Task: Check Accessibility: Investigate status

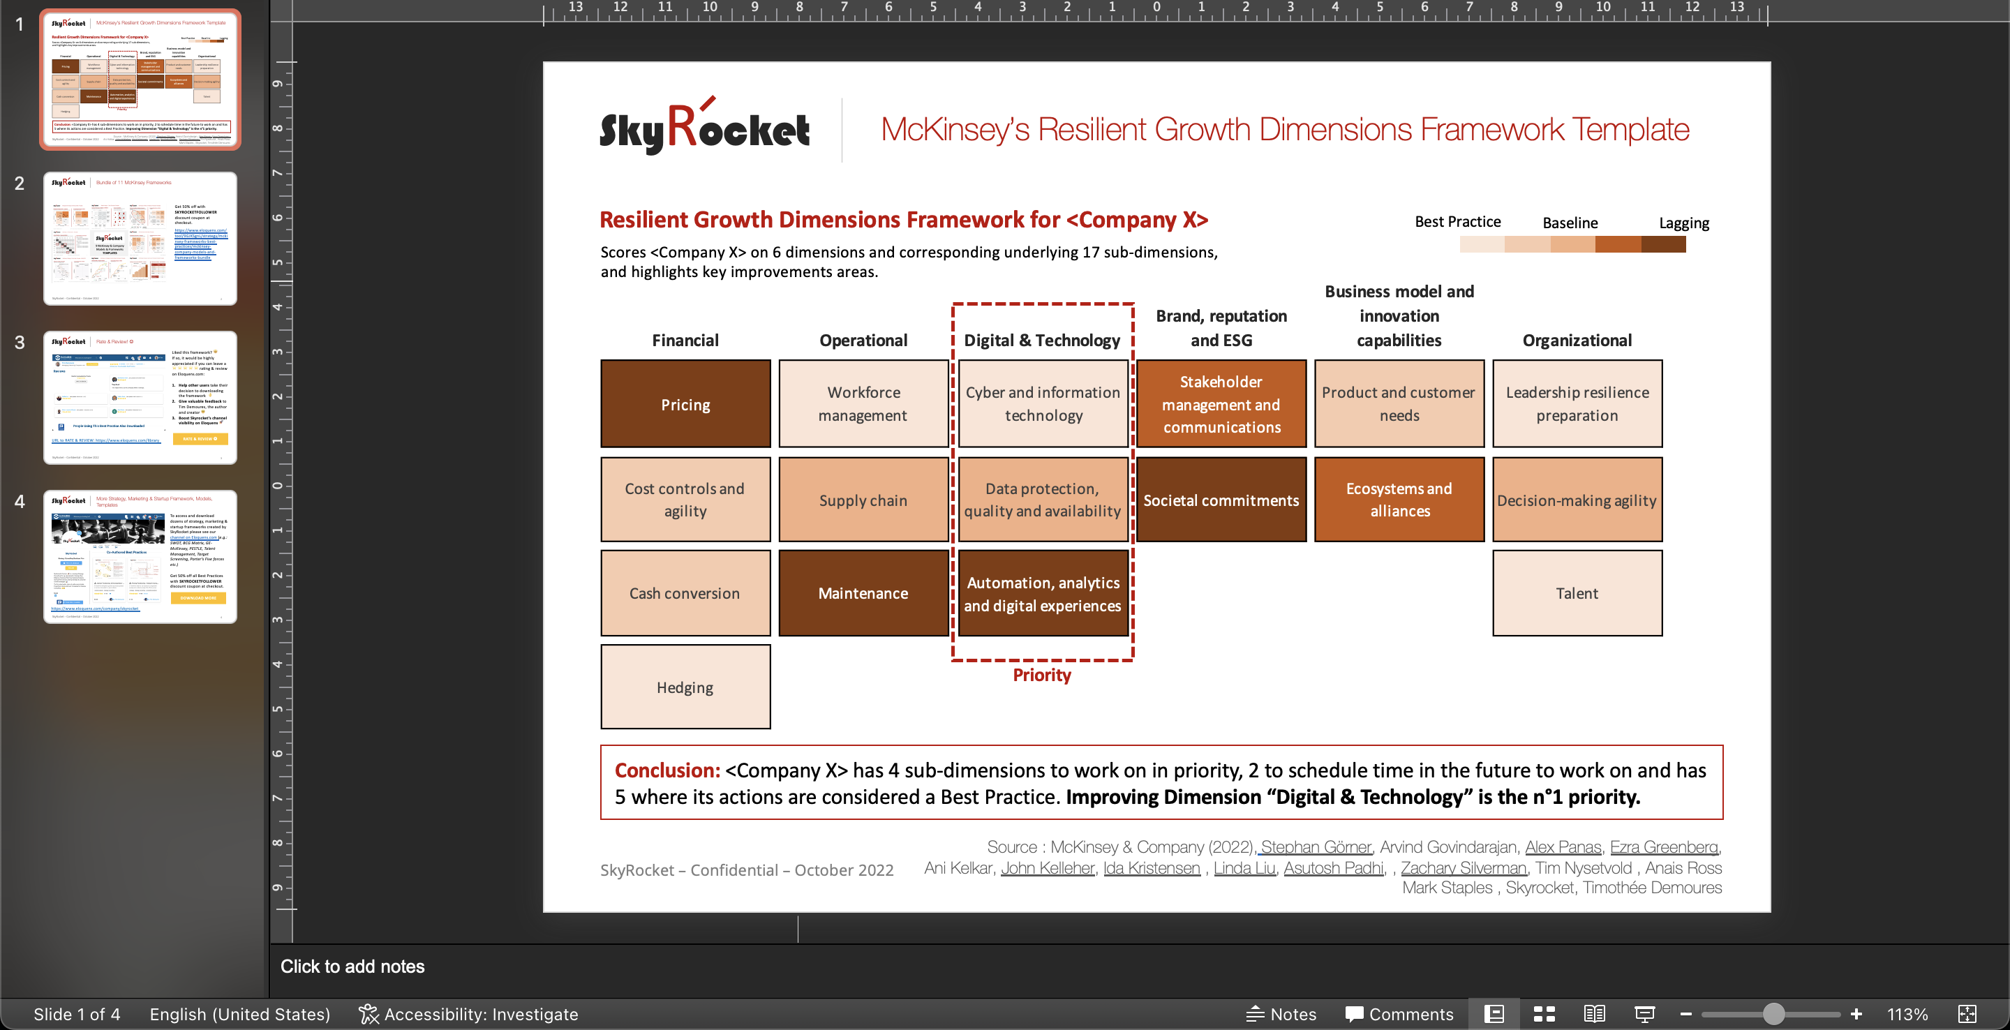Action: pyautogui.click(x=468, y=1014)
